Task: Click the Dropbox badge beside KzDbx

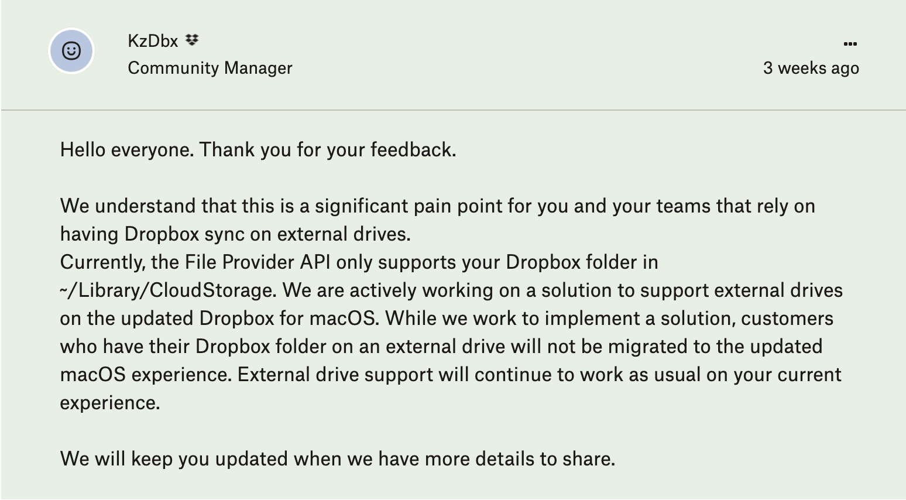Action: (192, 40)
